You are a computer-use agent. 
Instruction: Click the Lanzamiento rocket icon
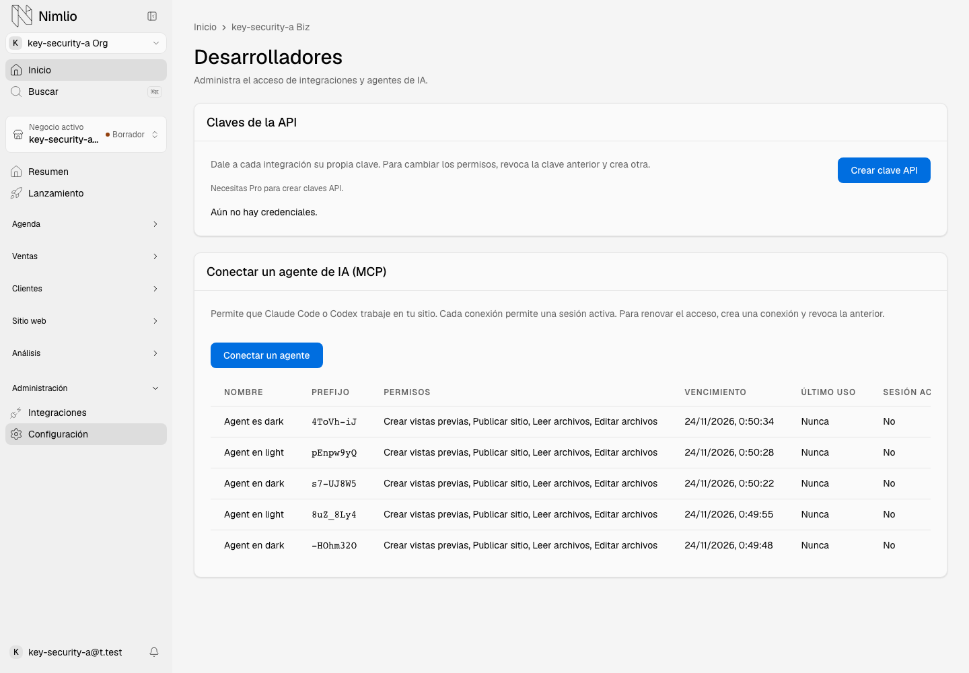tap(16, 193)
